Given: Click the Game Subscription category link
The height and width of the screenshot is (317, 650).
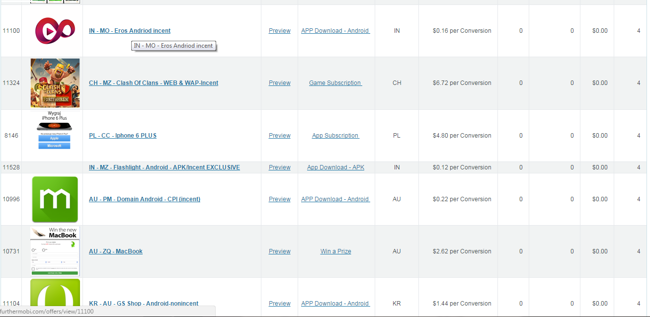Looking at the screenshot, I should tap(335, 83).
